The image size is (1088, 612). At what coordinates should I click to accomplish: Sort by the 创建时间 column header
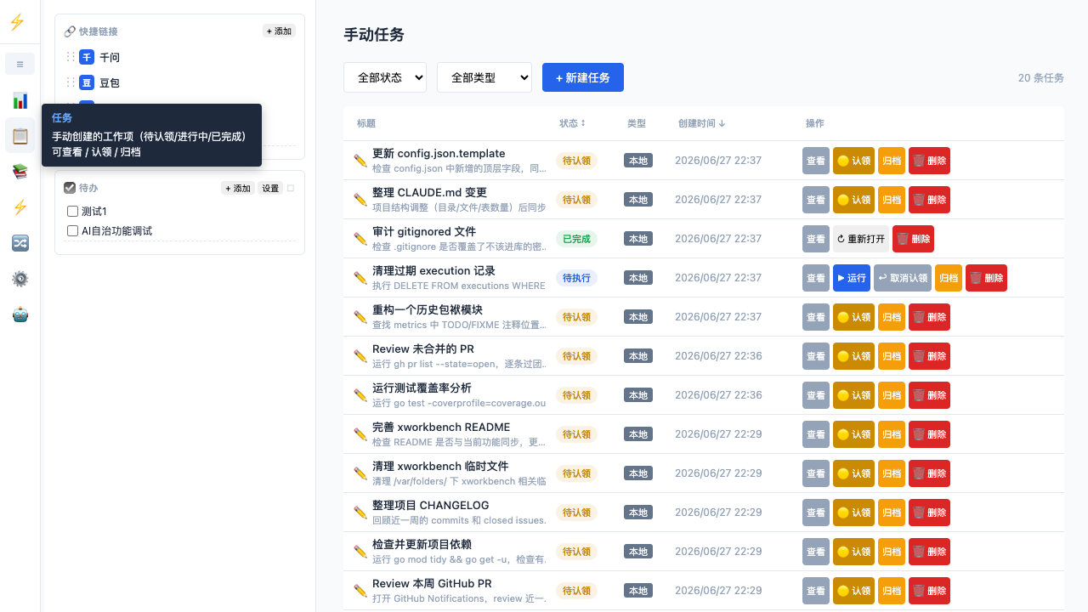[x=701, y=123]
